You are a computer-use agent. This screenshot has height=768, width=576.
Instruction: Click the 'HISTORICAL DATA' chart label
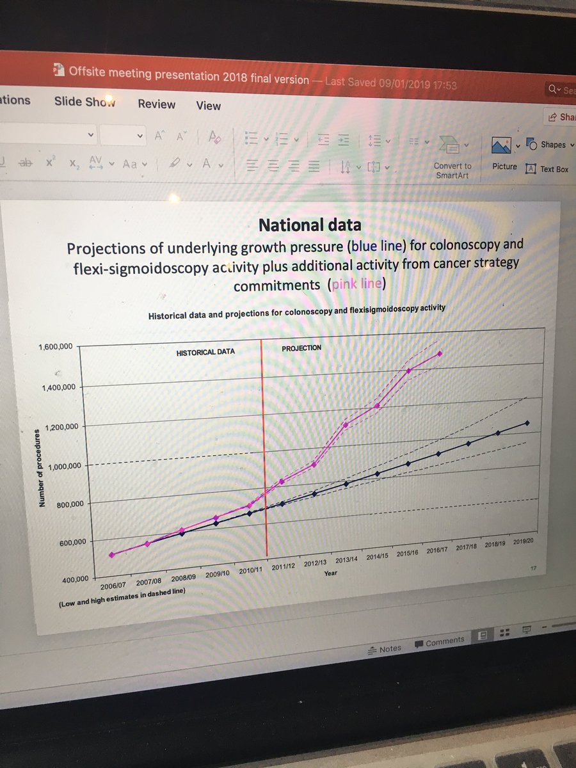205,351
